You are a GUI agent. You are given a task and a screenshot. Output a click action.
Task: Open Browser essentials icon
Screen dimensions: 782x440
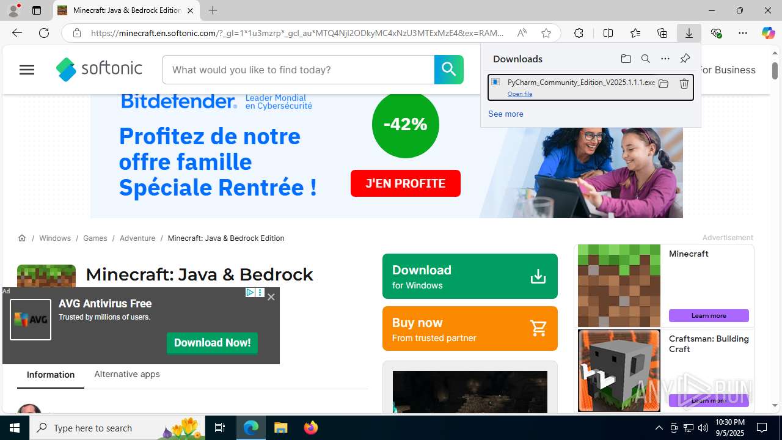pyautogui.click(x=716, y=33)
